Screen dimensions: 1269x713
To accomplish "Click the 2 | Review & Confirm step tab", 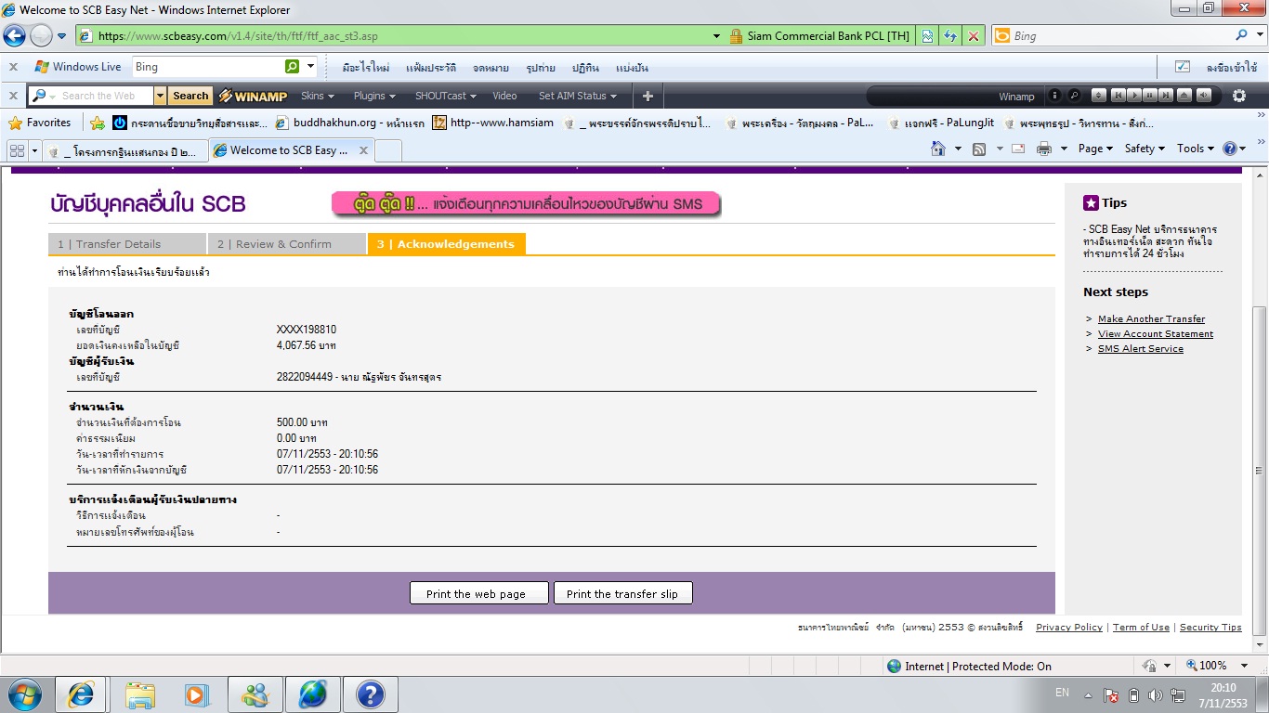I will point(286,244).
